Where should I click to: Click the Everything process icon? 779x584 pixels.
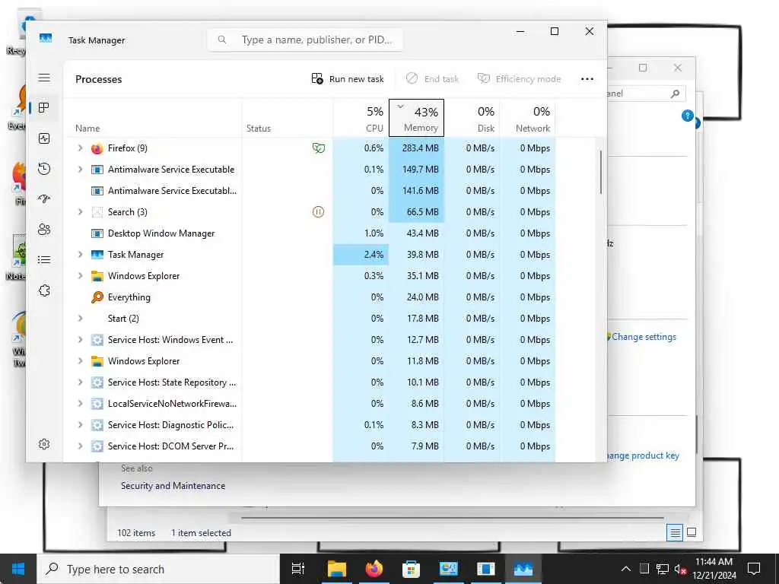coord(97,297)
